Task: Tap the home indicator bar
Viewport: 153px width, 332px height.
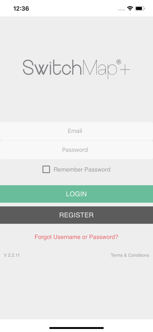Action: (76, 328)
